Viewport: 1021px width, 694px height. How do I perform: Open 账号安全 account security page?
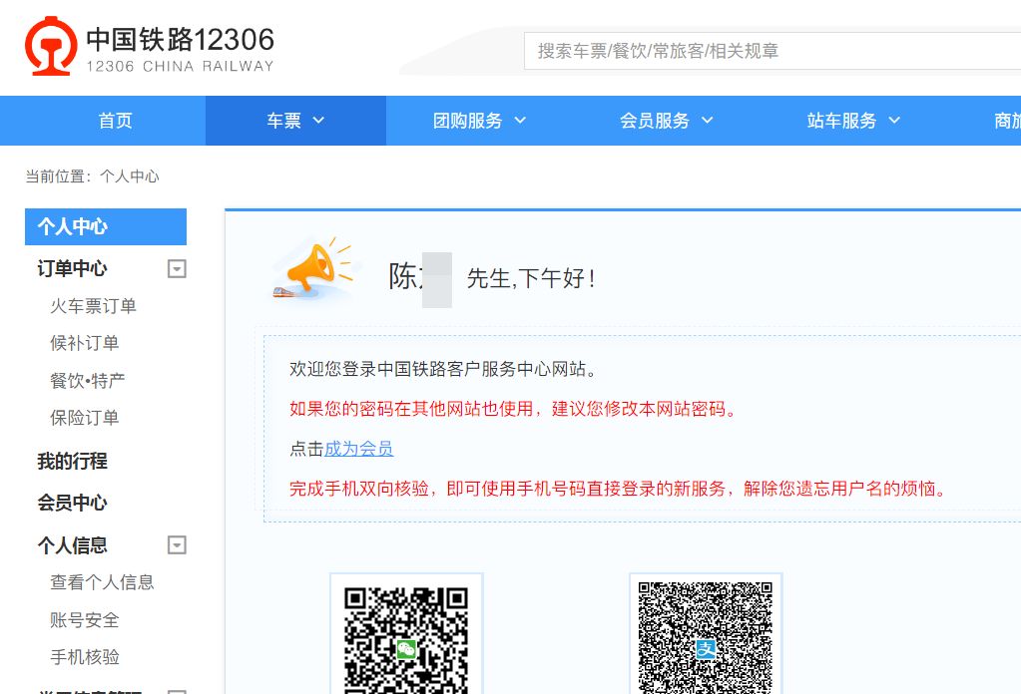pos(85,620)
